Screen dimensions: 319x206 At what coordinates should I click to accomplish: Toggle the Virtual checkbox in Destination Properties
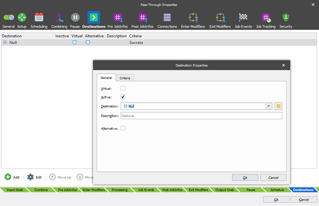pos(123,88)
